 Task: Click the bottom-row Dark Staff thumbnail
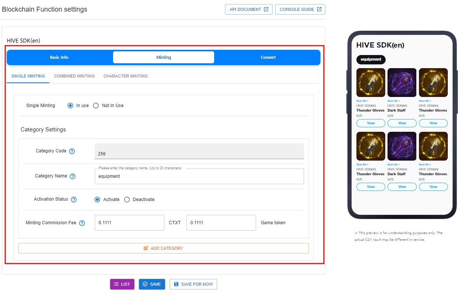[x=402, y=146]
